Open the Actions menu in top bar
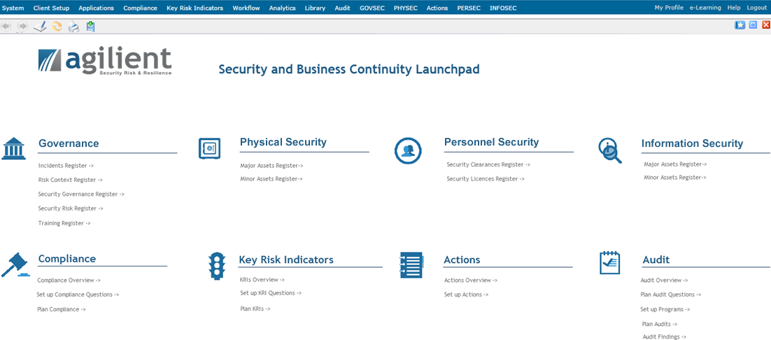771x340 pixels. 437,8
